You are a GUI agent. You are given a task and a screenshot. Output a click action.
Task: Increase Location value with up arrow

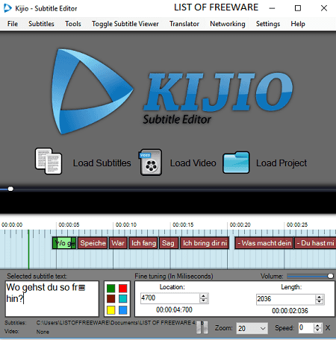203,295
